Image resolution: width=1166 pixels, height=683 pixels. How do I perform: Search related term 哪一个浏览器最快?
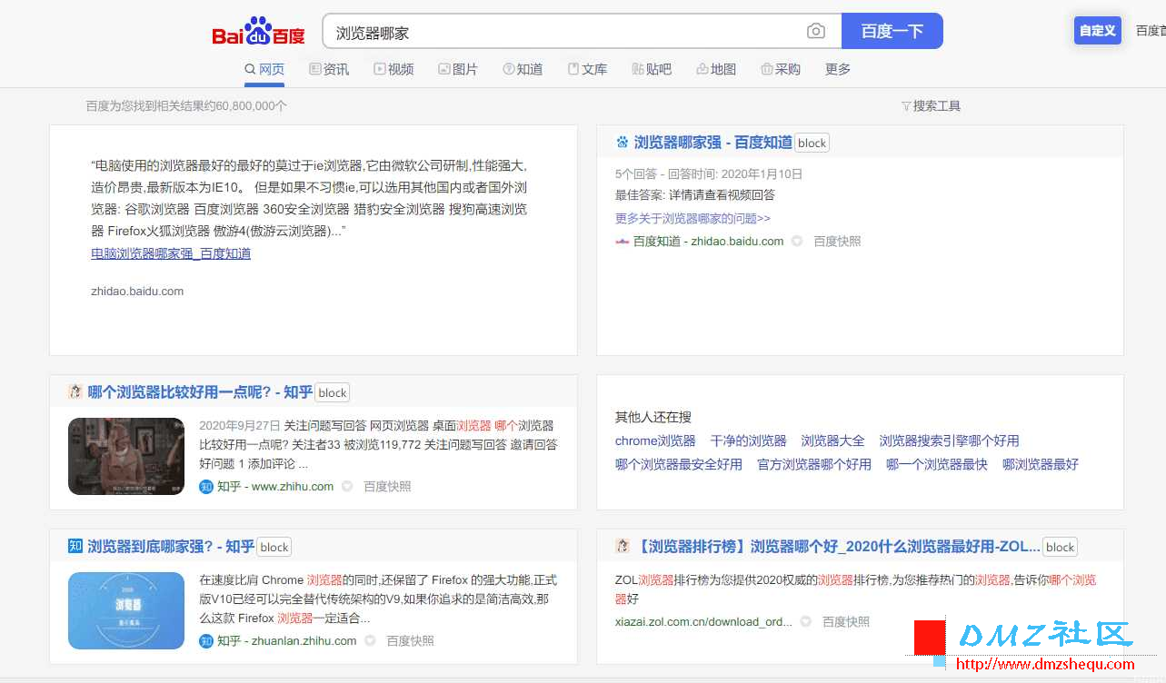tap(937, 464)
